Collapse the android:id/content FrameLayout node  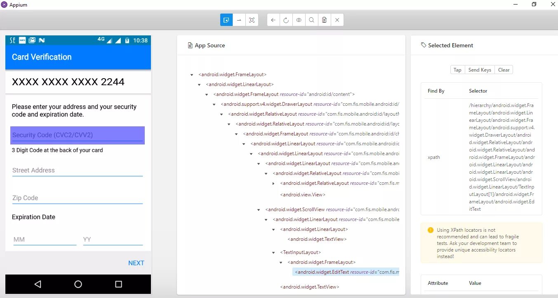click(207, 95)
